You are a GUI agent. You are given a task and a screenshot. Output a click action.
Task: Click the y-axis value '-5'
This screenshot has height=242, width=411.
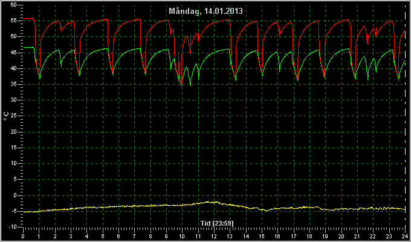point(13,211)
